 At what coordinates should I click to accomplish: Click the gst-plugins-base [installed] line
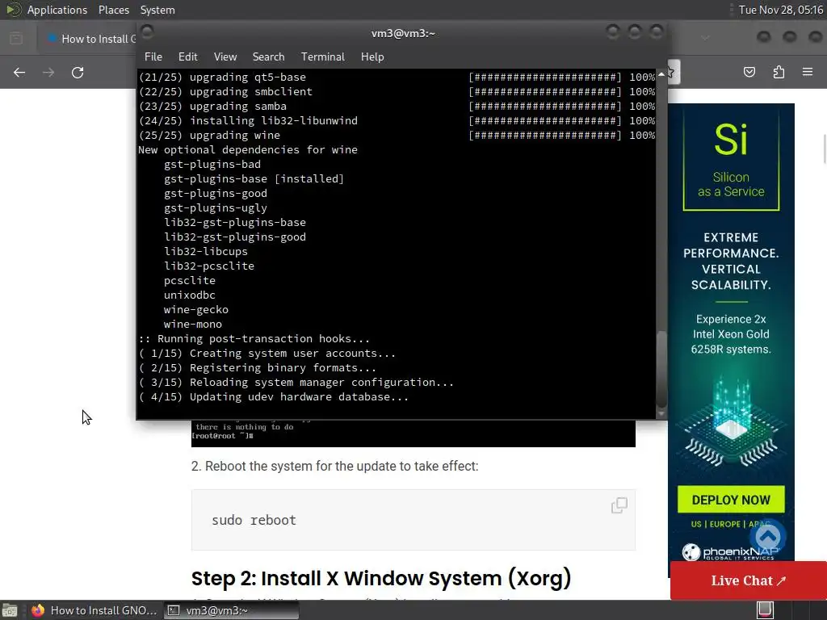point(254,178)
